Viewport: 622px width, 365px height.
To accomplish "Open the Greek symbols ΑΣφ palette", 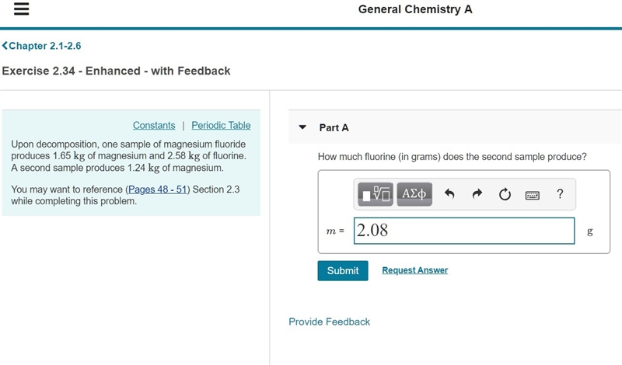I will (414, 194).
